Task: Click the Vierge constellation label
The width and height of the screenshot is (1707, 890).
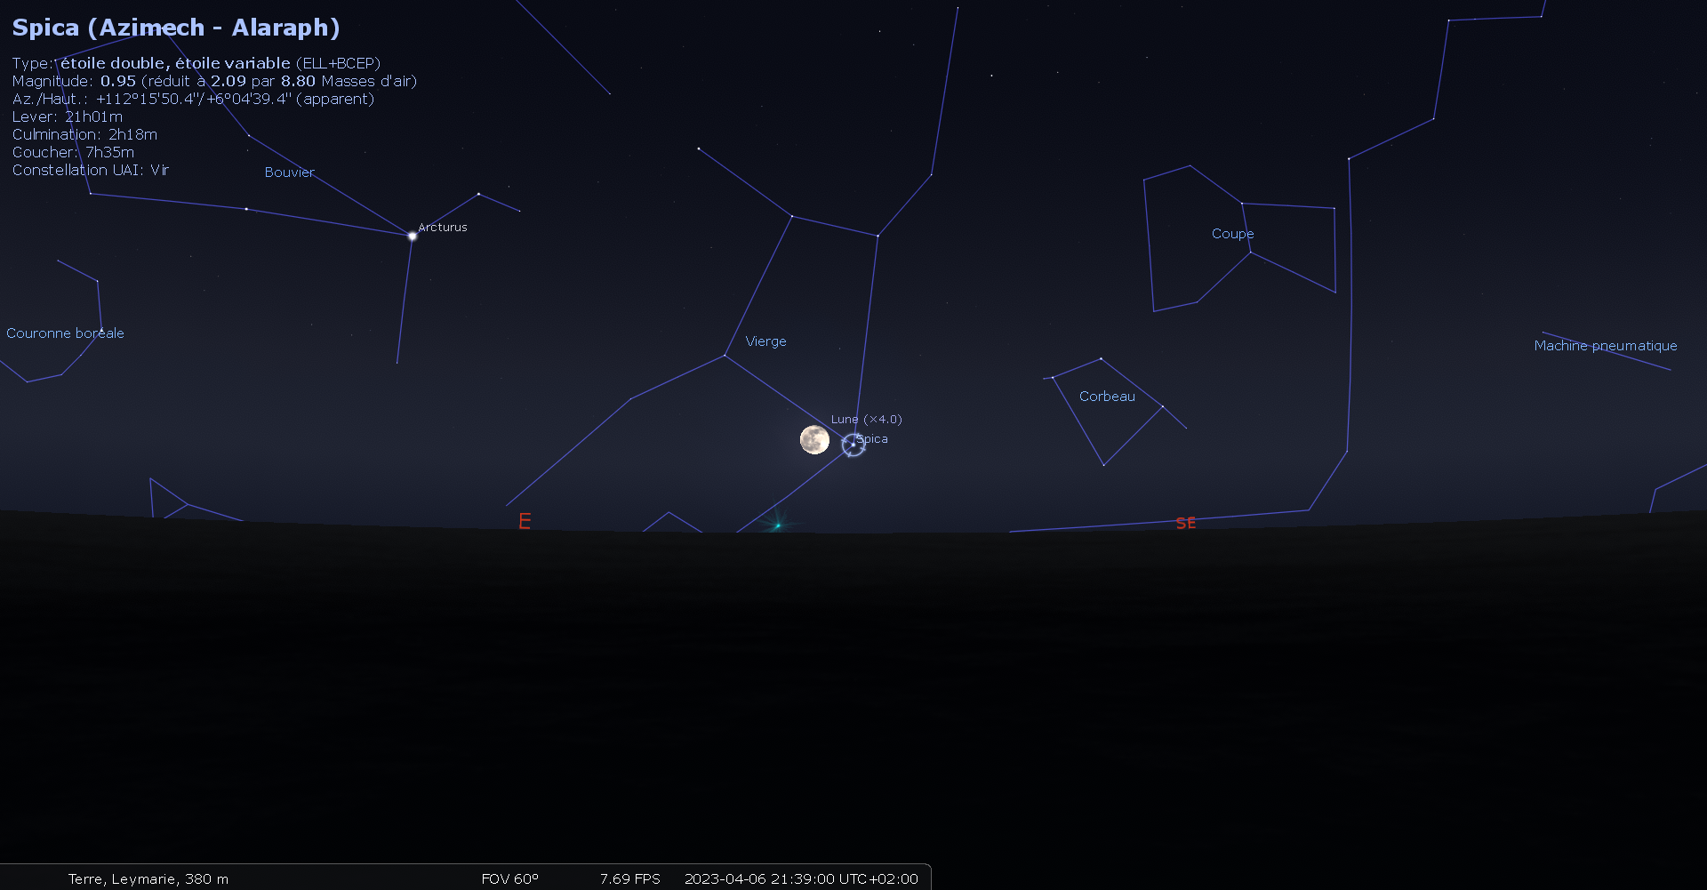Action: (x=765, y=341)
